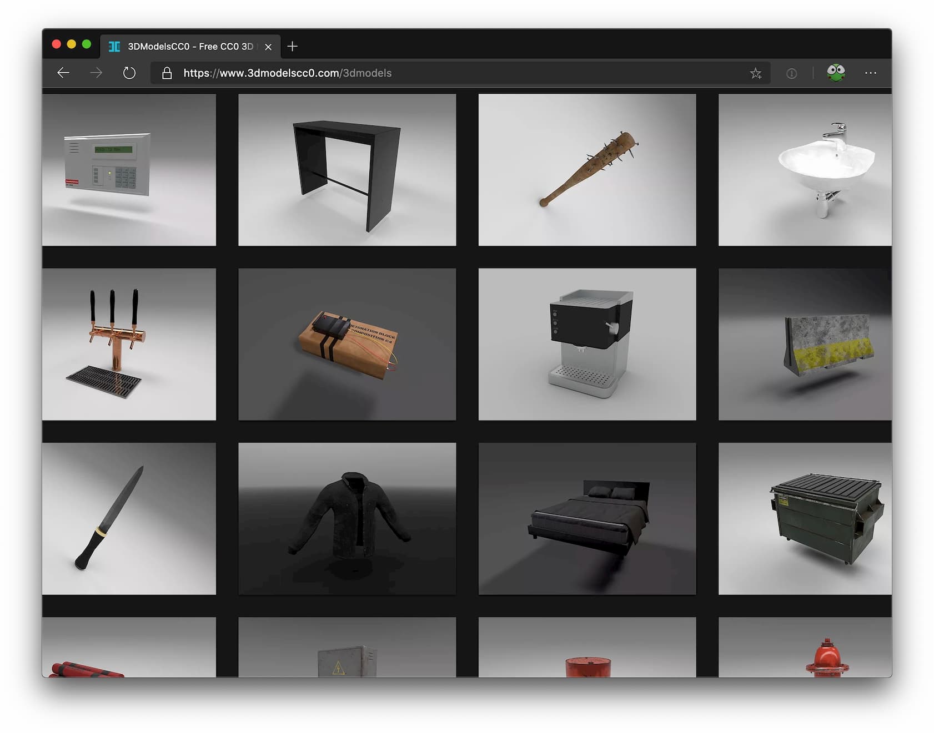Open the dark double bed model

587,519
